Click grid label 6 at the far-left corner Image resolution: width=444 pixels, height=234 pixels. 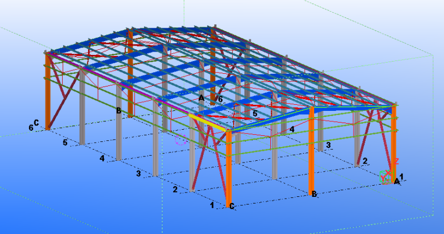coord(31,127)
